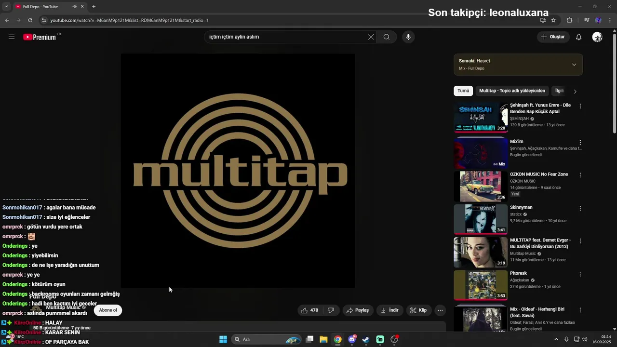Image resolution: width=617 pixels, height=347 pixels.
Task: Click the Abone ol subscribe button
Action: click(108, 310)
